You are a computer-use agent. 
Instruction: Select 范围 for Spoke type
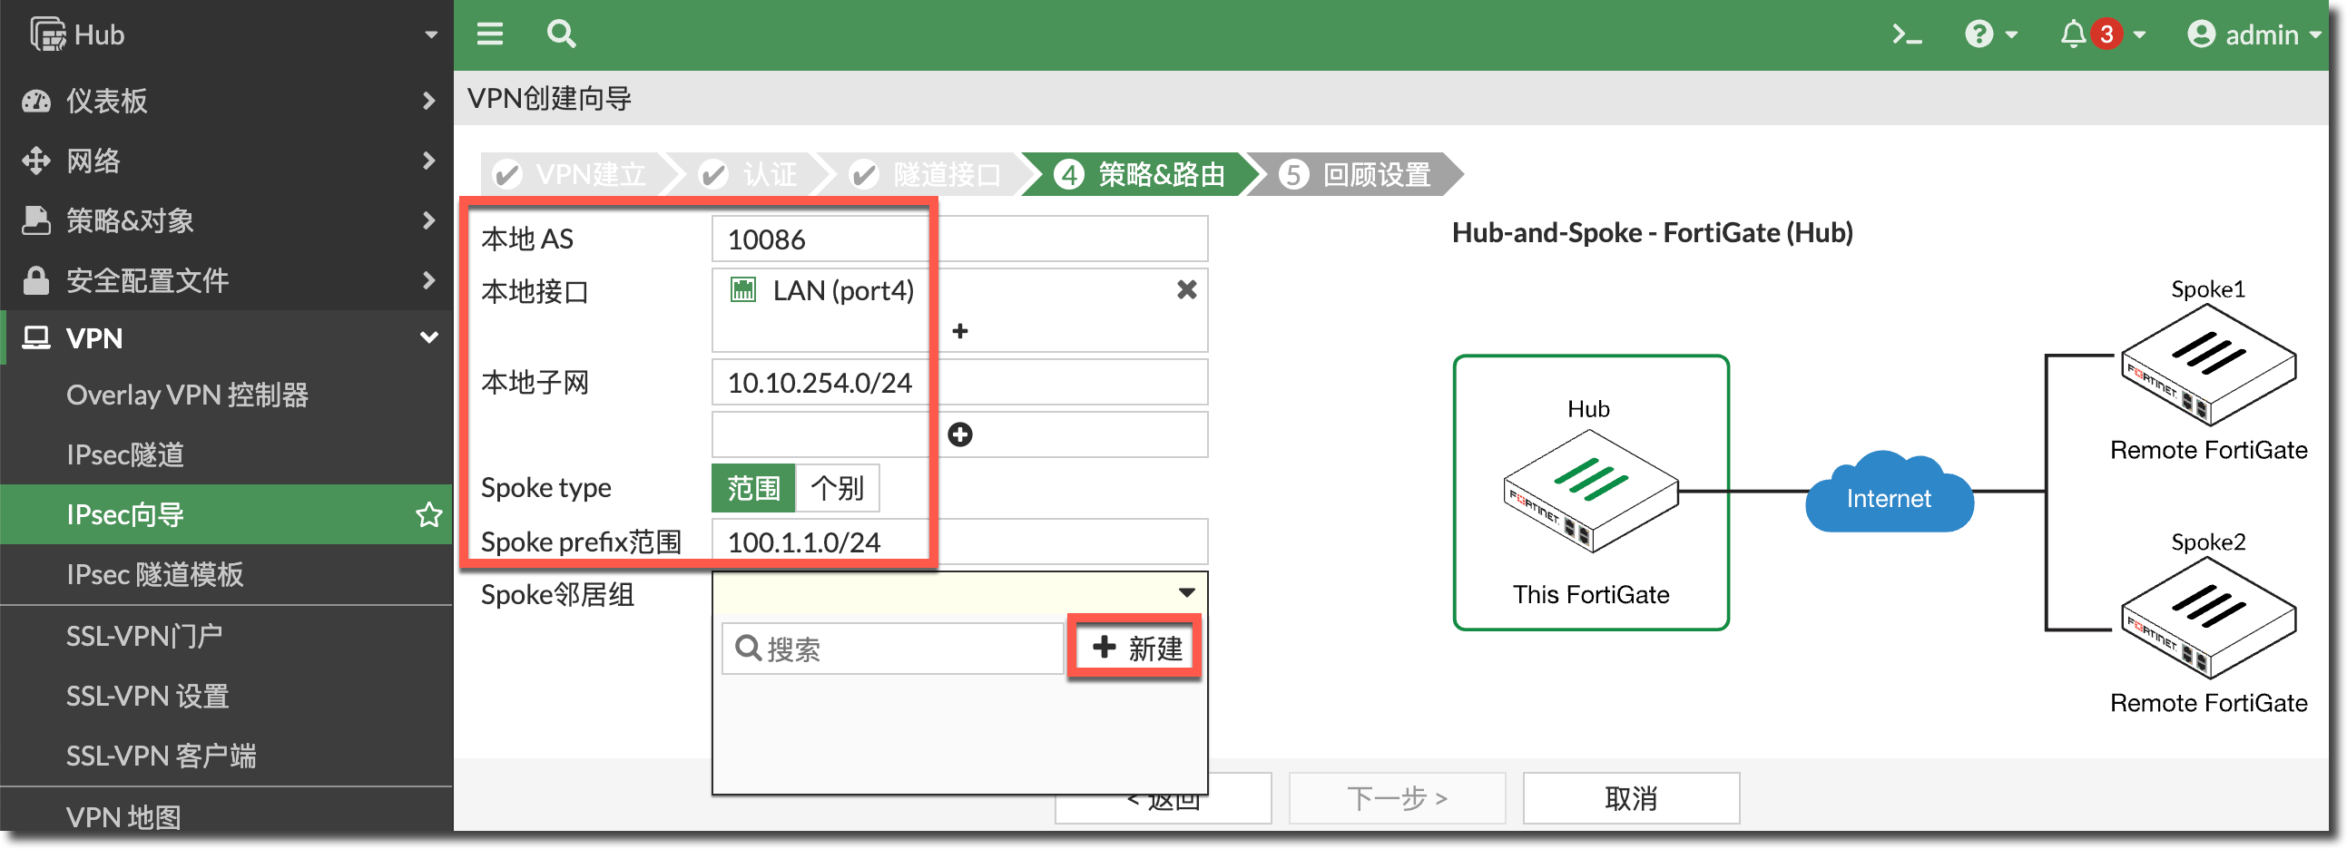[752, 488]
